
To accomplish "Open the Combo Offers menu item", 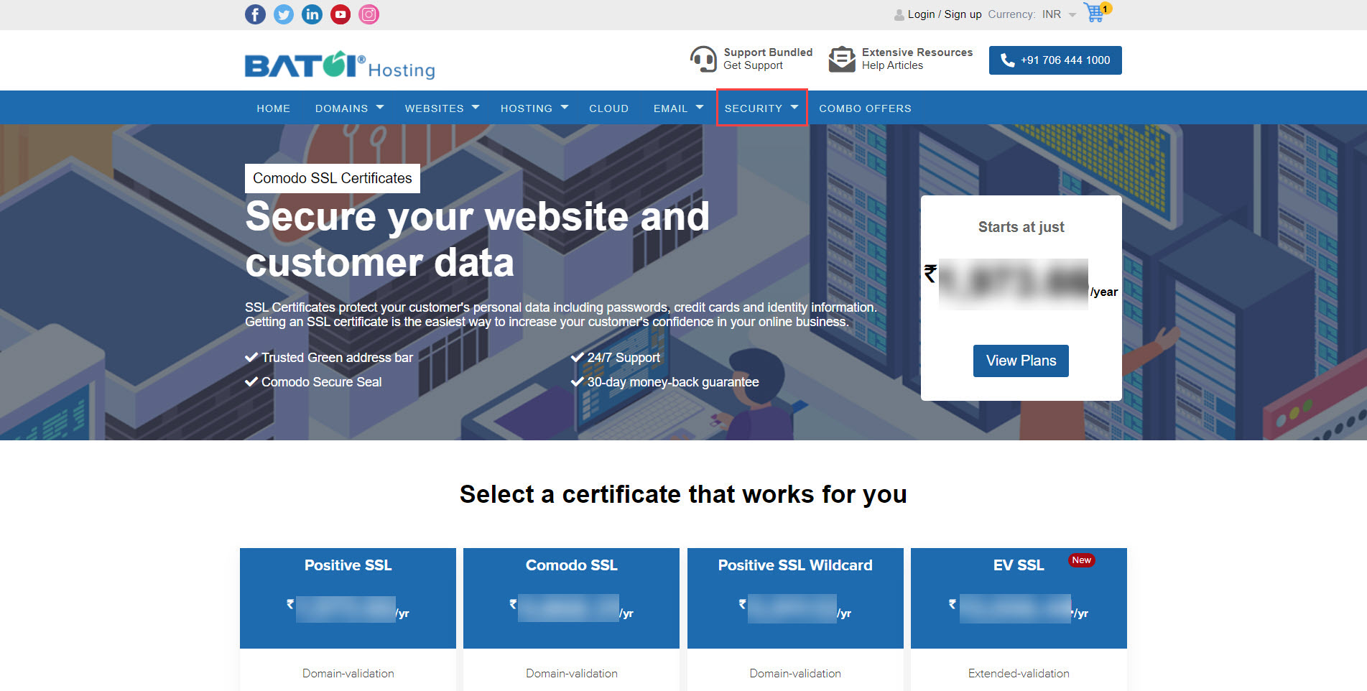I will 865,108.
